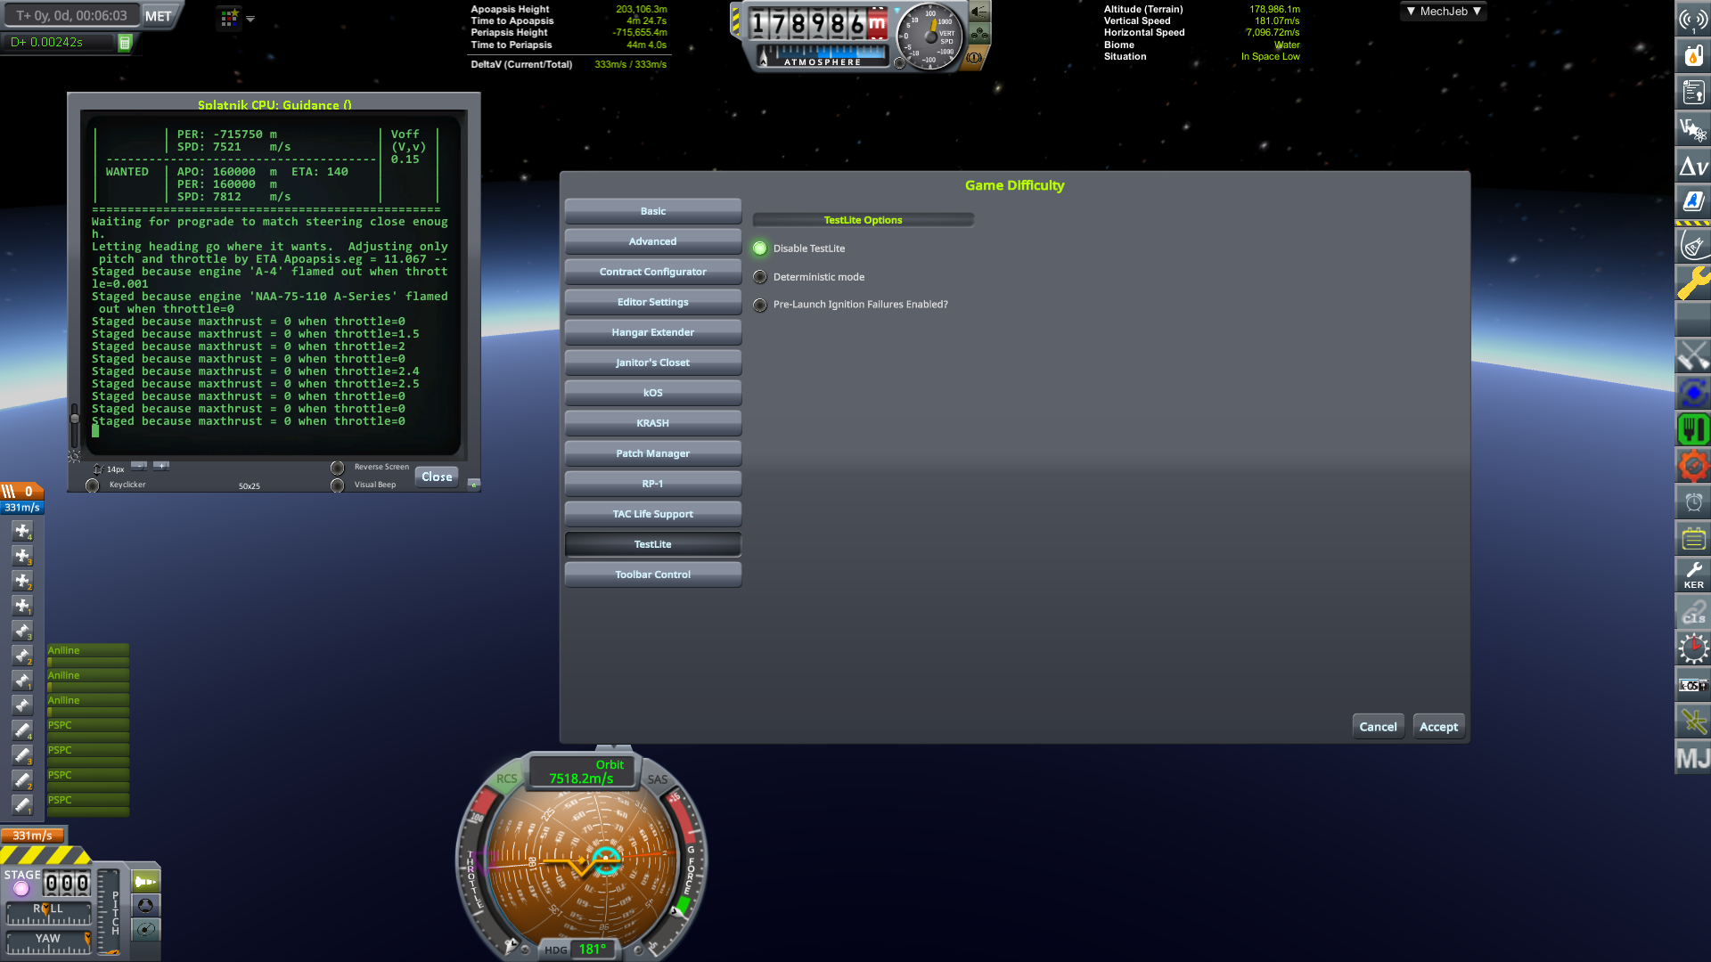Close the kOS terminal window

click(437, 477)
